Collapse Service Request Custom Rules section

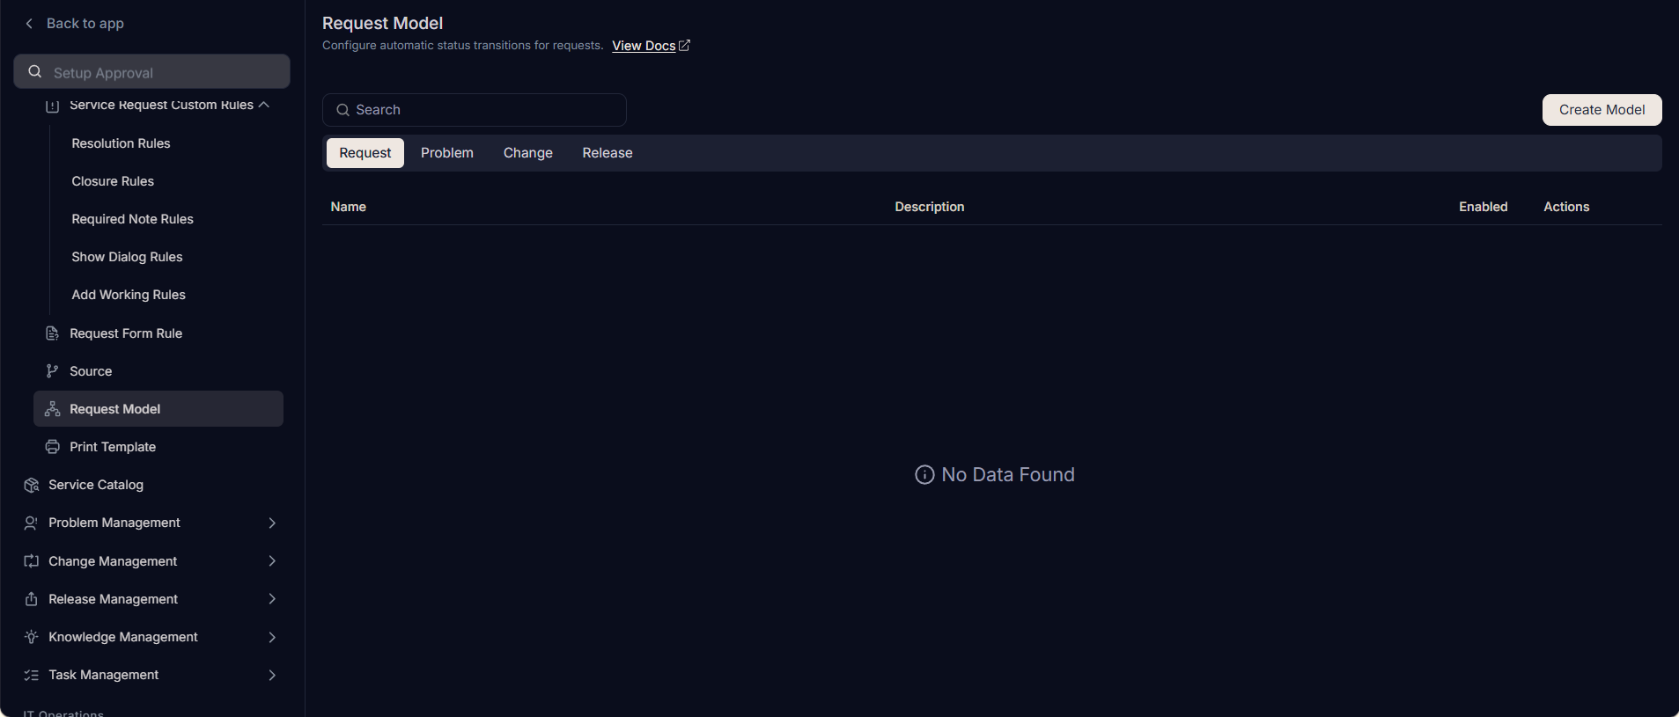coord(263,105)
